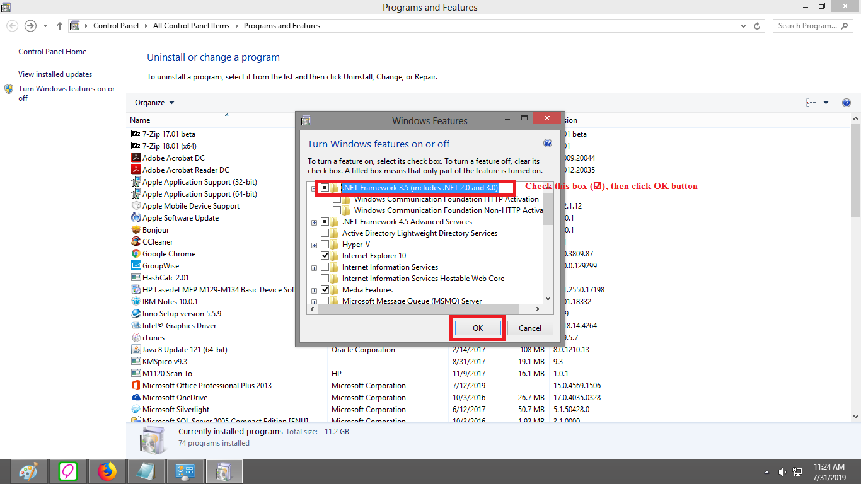
Task: Open the pink speech bubble taskbar app
Action: [x=68, y=471]
